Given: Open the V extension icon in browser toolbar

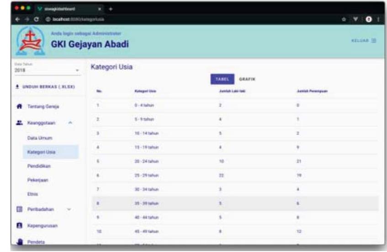Looking at the screenshot, I should point(355,19).
